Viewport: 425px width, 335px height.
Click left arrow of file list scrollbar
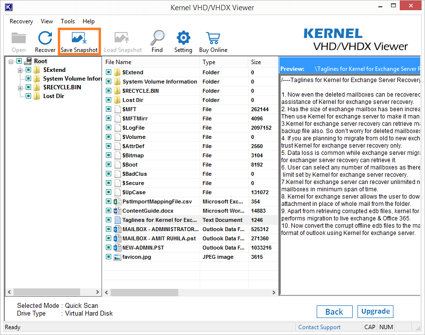point(106,292)
